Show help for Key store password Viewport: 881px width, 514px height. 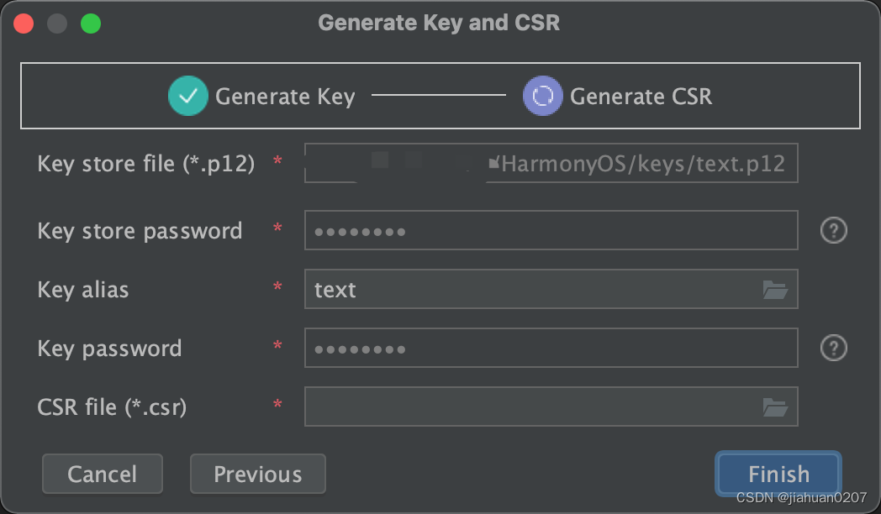[x=834, y=230]
